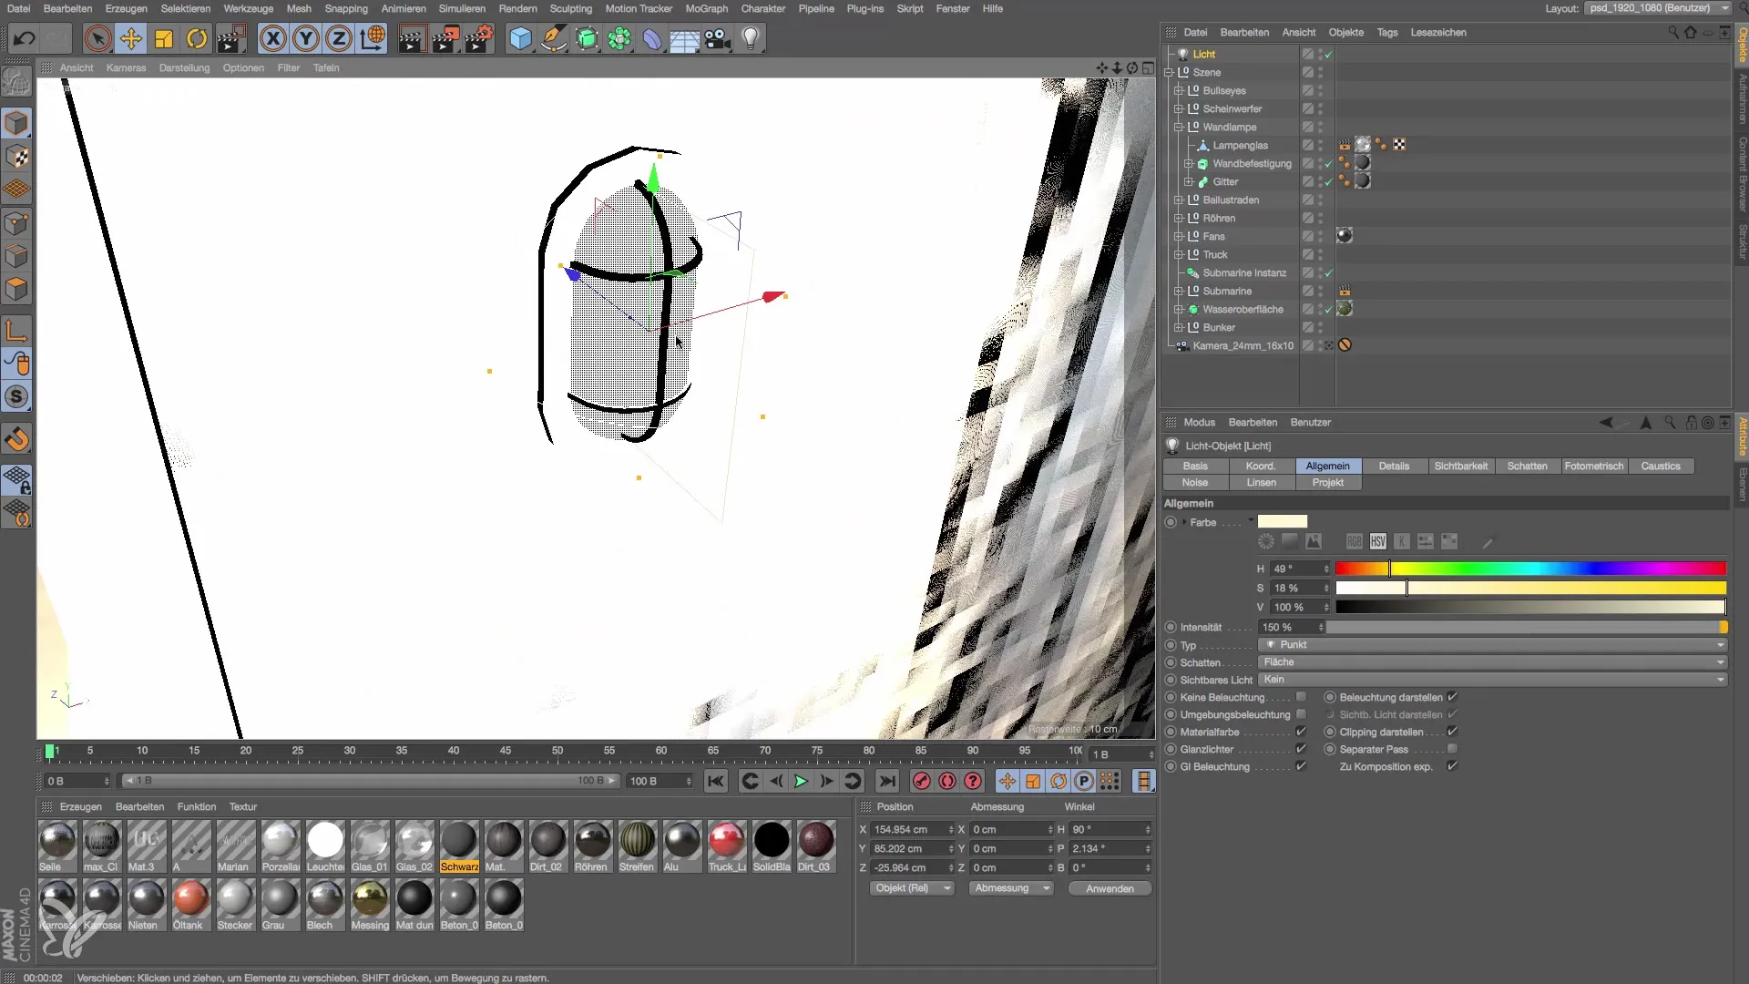Select the Live Selection tool
The image size is (1749, 984).
tap(97, 38)
